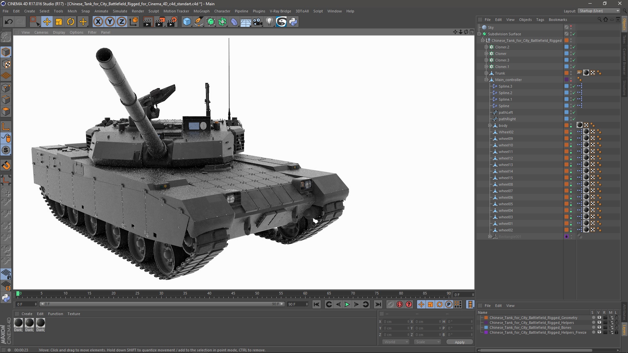Expand body object

pyautogui.click(x=490, y=126)
